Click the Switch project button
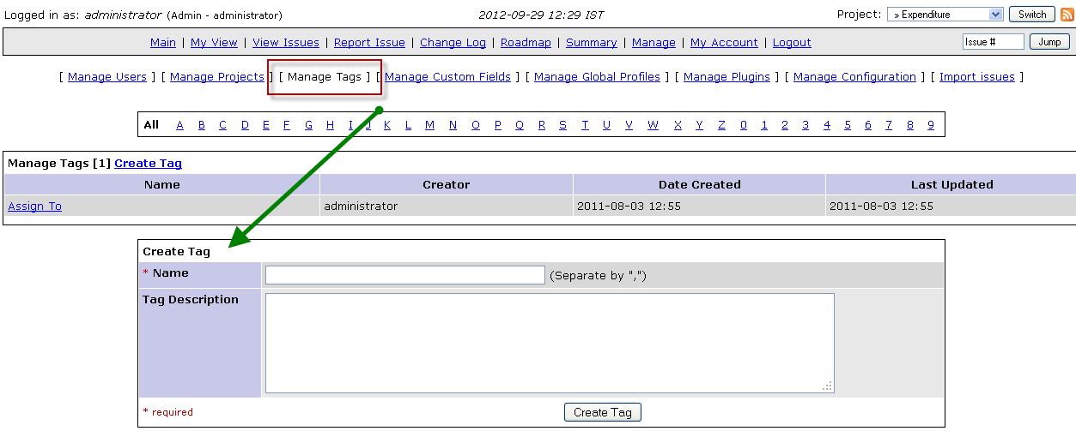This screenshot has width=1076, height=437. coord(1032,15)
